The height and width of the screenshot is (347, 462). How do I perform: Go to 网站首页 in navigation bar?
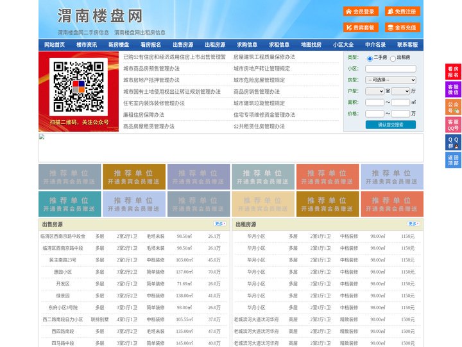[55, 45]
